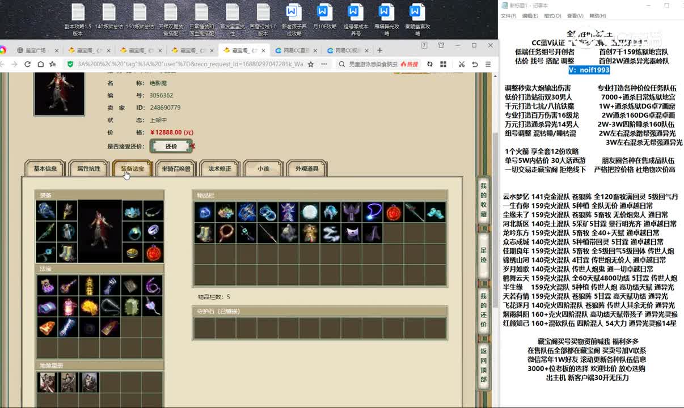Select the golden armor item in 物品栏
Viewport: 684px width, 408px height.
point(310,233)
